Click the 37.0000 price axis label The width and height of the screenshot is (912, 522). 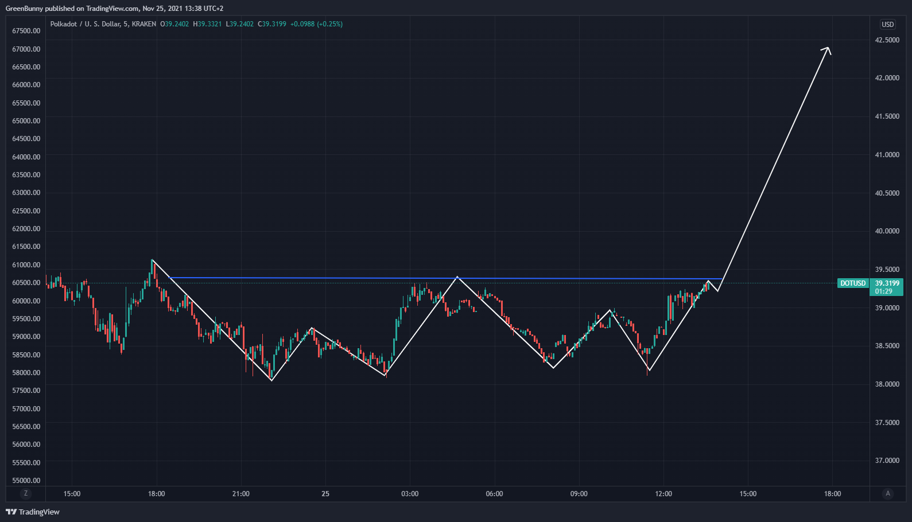pos(887,461)
